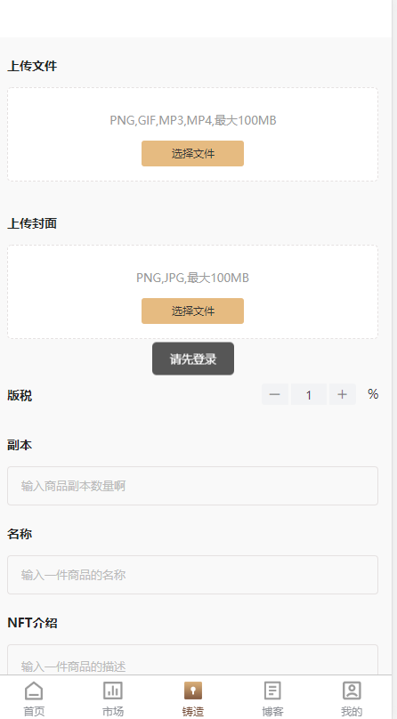Dismiss the 请先登录 toast message

[x=193, y=359]
